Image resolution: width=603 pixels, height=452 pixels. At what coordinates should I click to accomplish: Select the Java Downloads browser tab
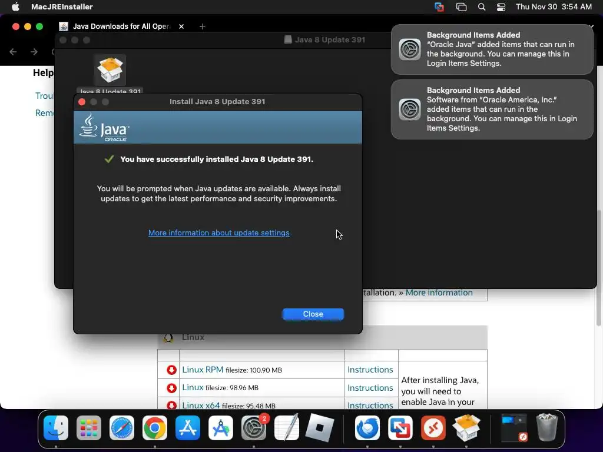(121, 26)
